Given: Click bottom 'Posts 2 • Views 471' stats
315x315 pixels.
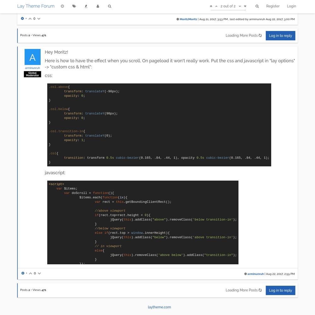Looking at the screenshot, I should pos(33,290).
